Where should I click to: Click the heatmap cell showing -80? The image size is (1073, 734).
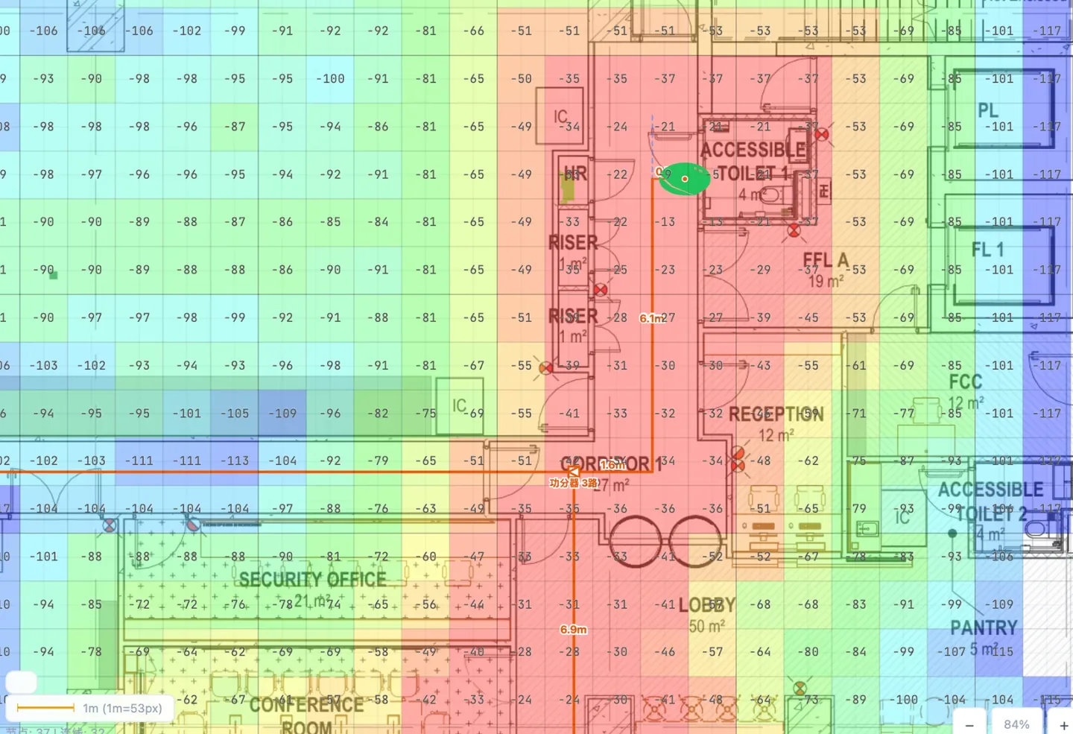pos(808,652)
